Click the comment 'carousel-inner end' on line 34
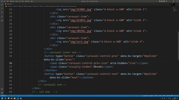 click(x=62, y=52)
